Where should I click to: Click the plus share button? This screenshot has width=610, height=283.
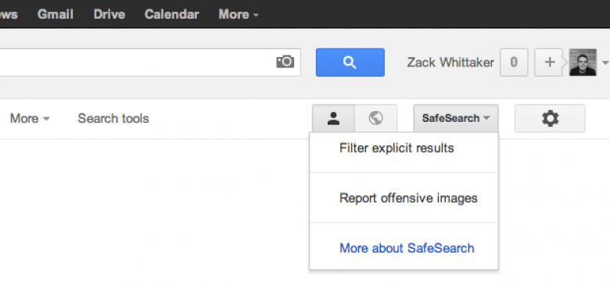(x=549, y=63)
